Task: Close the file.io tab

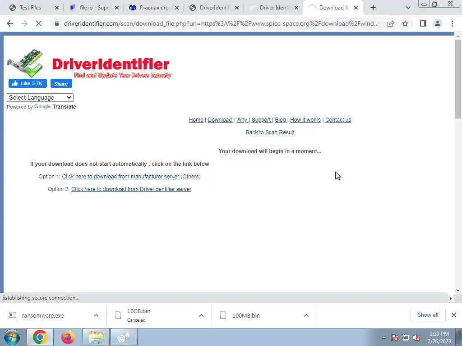Action: point(117,8)
